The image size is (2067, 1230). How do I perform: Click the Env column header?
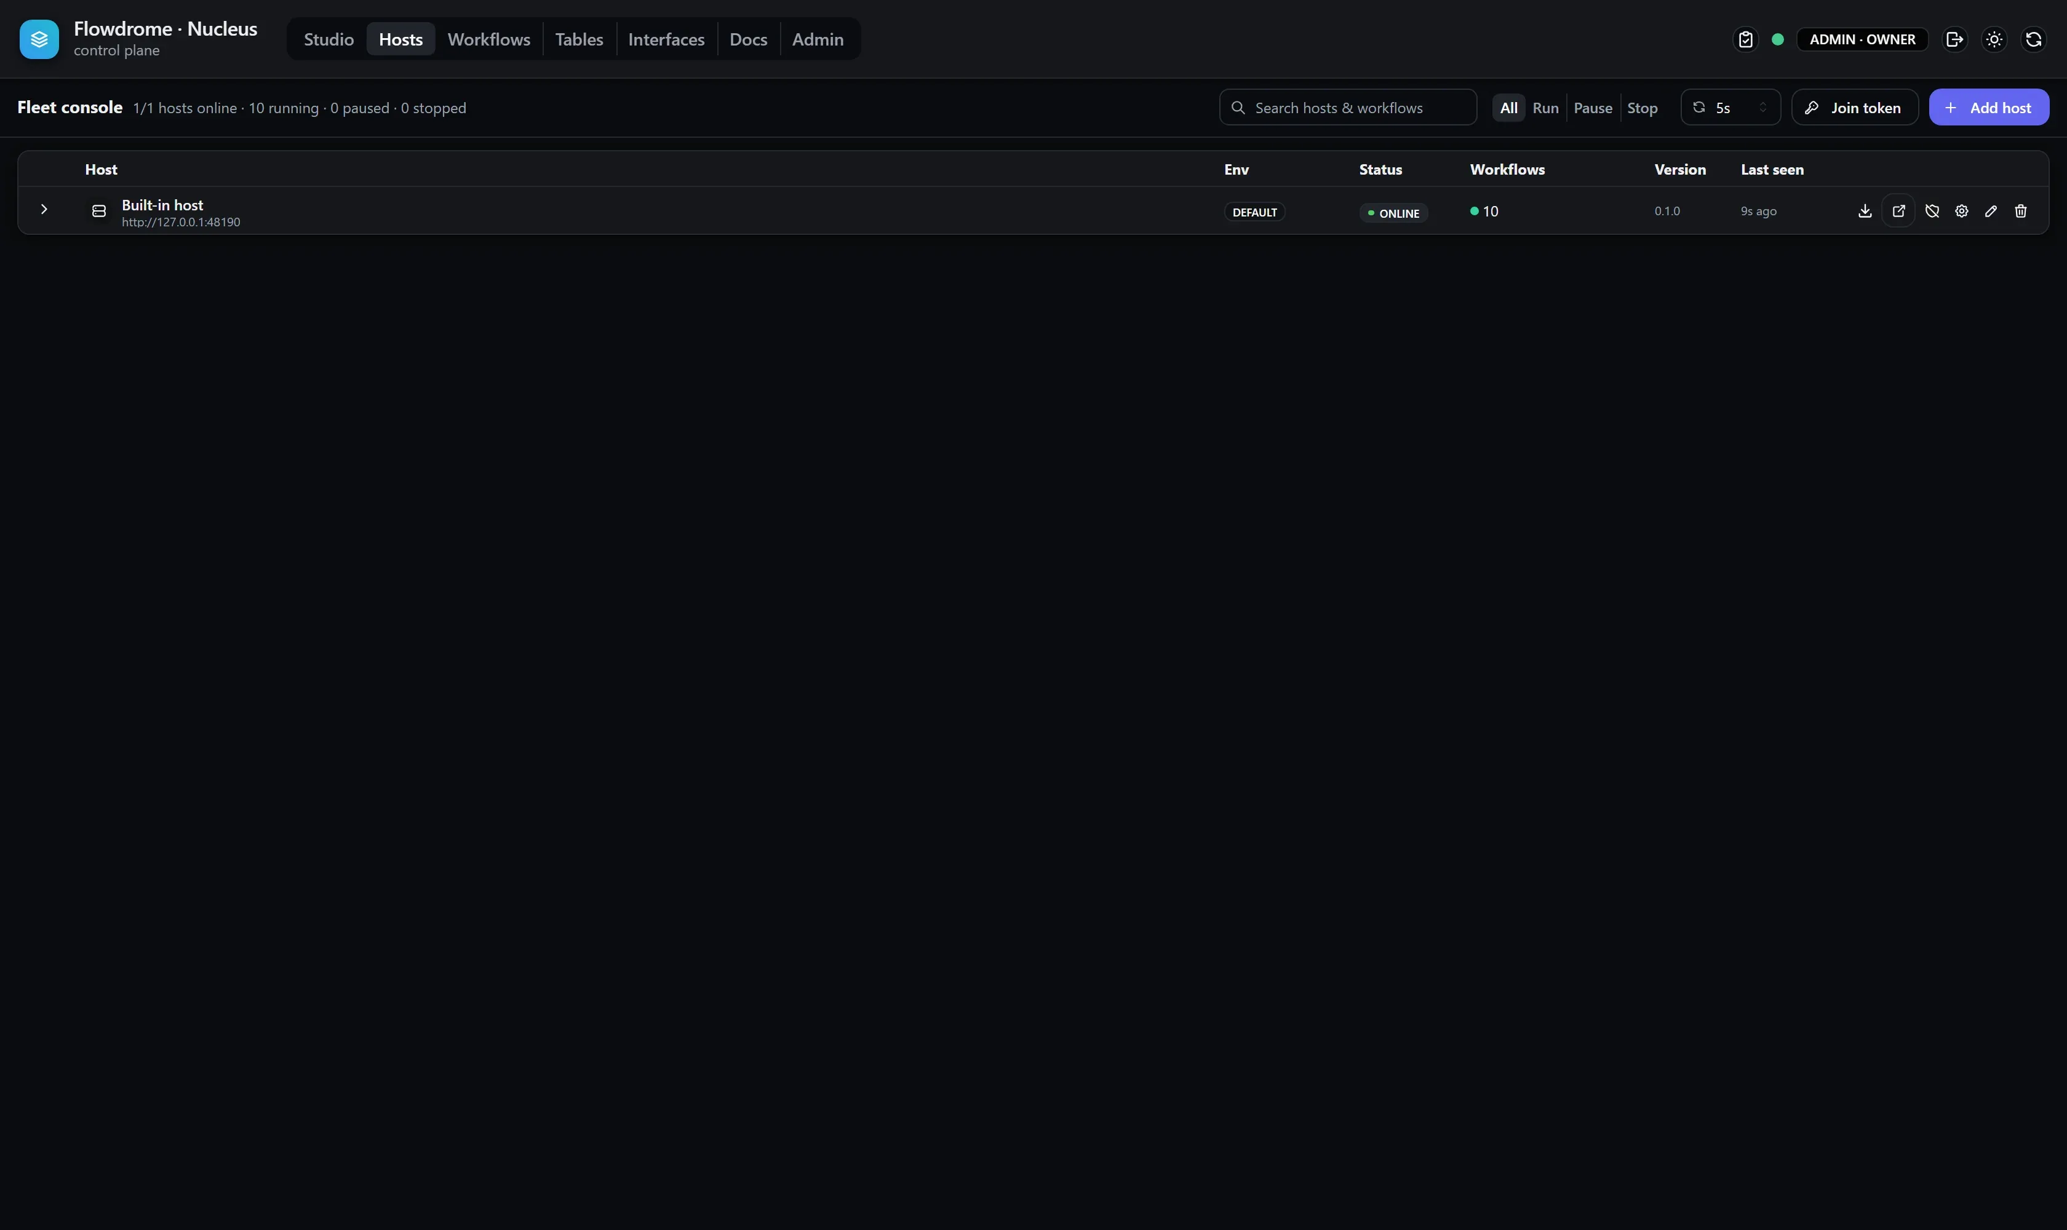1237,169
